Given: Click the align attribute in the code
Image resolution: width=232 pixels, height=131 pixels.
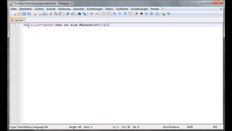Looking at the screenshot, I should [35, 25].
